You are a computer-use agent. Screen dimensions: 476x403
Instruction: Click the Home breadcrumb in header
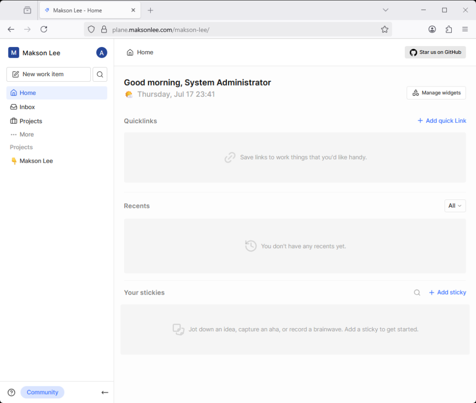(x=140, y=52)
